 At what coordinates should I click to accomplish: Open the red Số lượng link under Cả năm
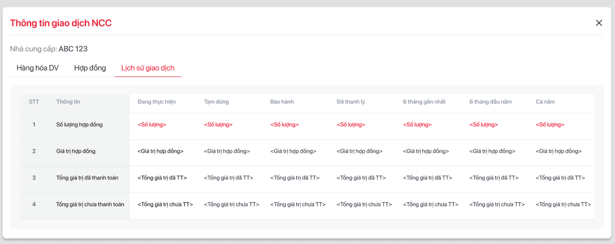click(x=550, y=125)
